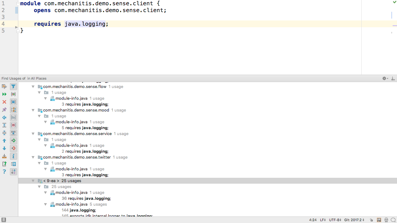Toggle group by method button
The image size is (397, 223).
click(13, 125)
